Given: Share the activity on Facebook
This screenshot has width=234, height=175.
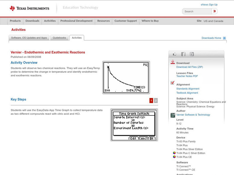Looking at the screenshot, I should (183, 54).
